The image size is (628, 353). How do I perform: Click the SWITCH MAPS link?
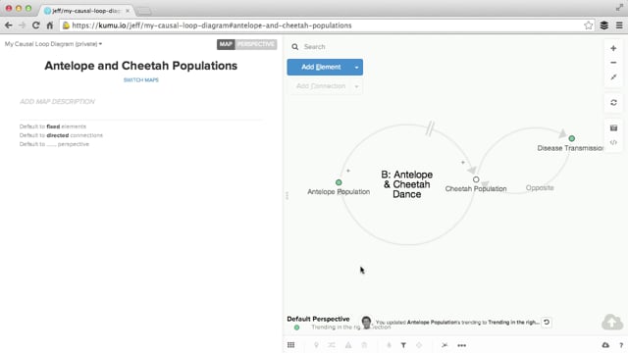point(141,80)
